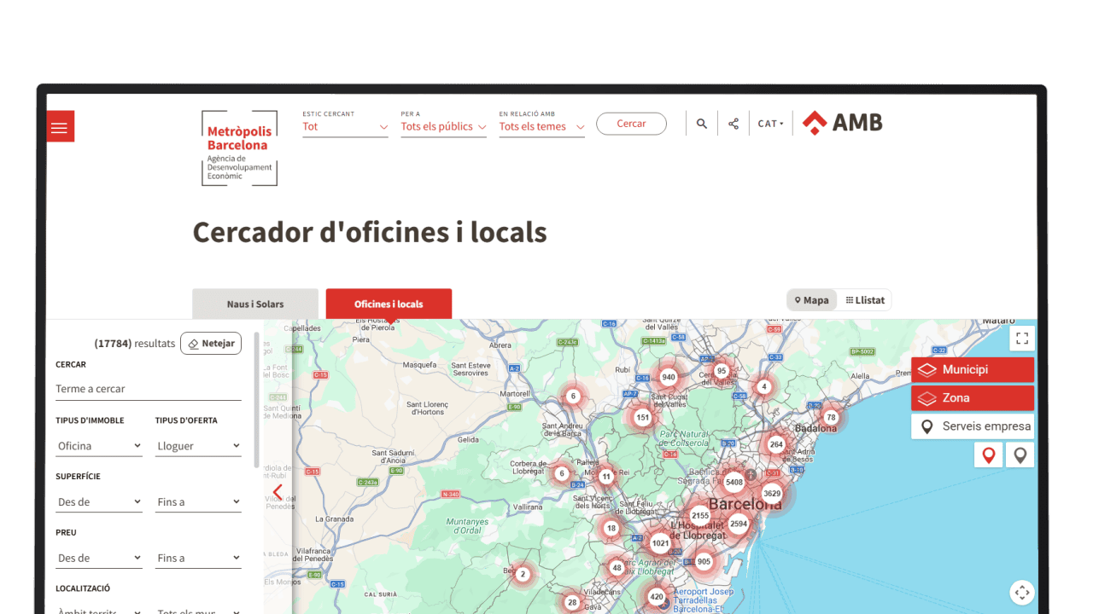Toggle the Zona map layer
1093x614 pixels.
pos(972,398)
